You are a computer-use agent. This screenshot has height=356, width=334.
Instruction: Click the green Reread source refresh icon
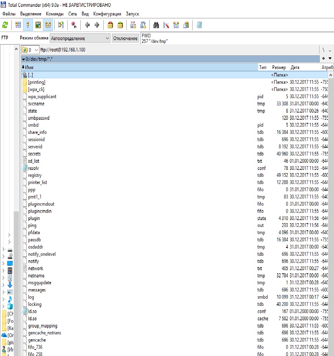click(5, 25)
